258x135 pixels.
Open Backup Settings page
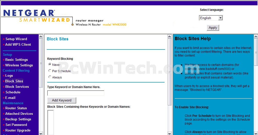point(18,119)
